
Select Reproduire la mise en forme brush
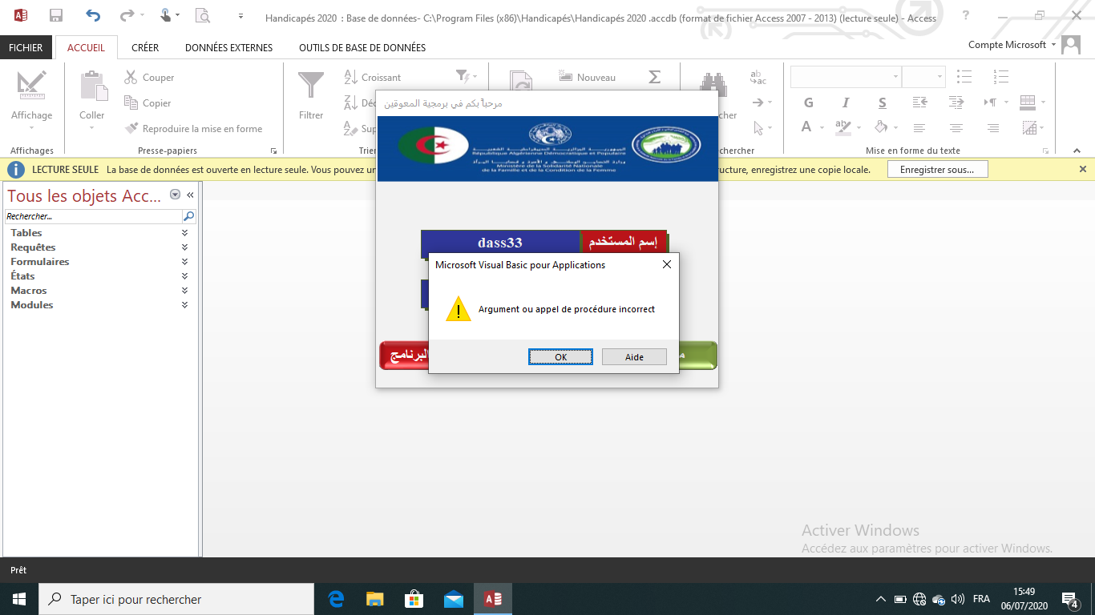(x=131, y=128)
